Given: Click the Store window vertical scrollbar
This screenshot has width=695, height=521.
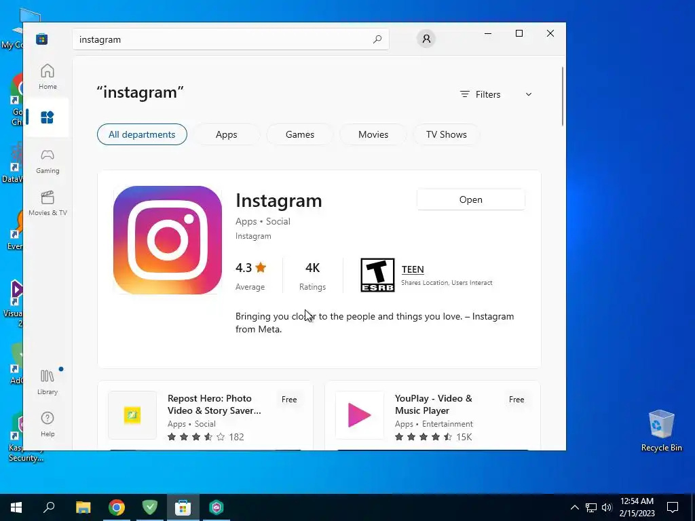Looking at the screenshot, I should click(x=563, y=96).
